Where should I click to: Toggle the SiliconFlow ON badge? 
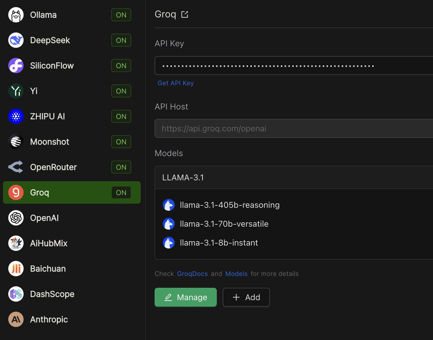point(121,66)
